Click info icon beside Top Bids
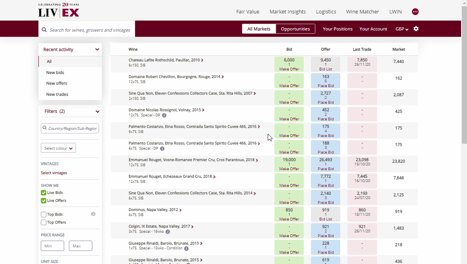Image resolution: width=467 pixels, height=264 pixels. point(93,214)
